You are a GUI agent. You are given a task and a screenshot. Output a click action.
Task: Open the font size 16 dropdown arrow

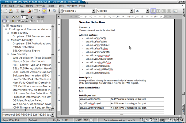(147, 11)
